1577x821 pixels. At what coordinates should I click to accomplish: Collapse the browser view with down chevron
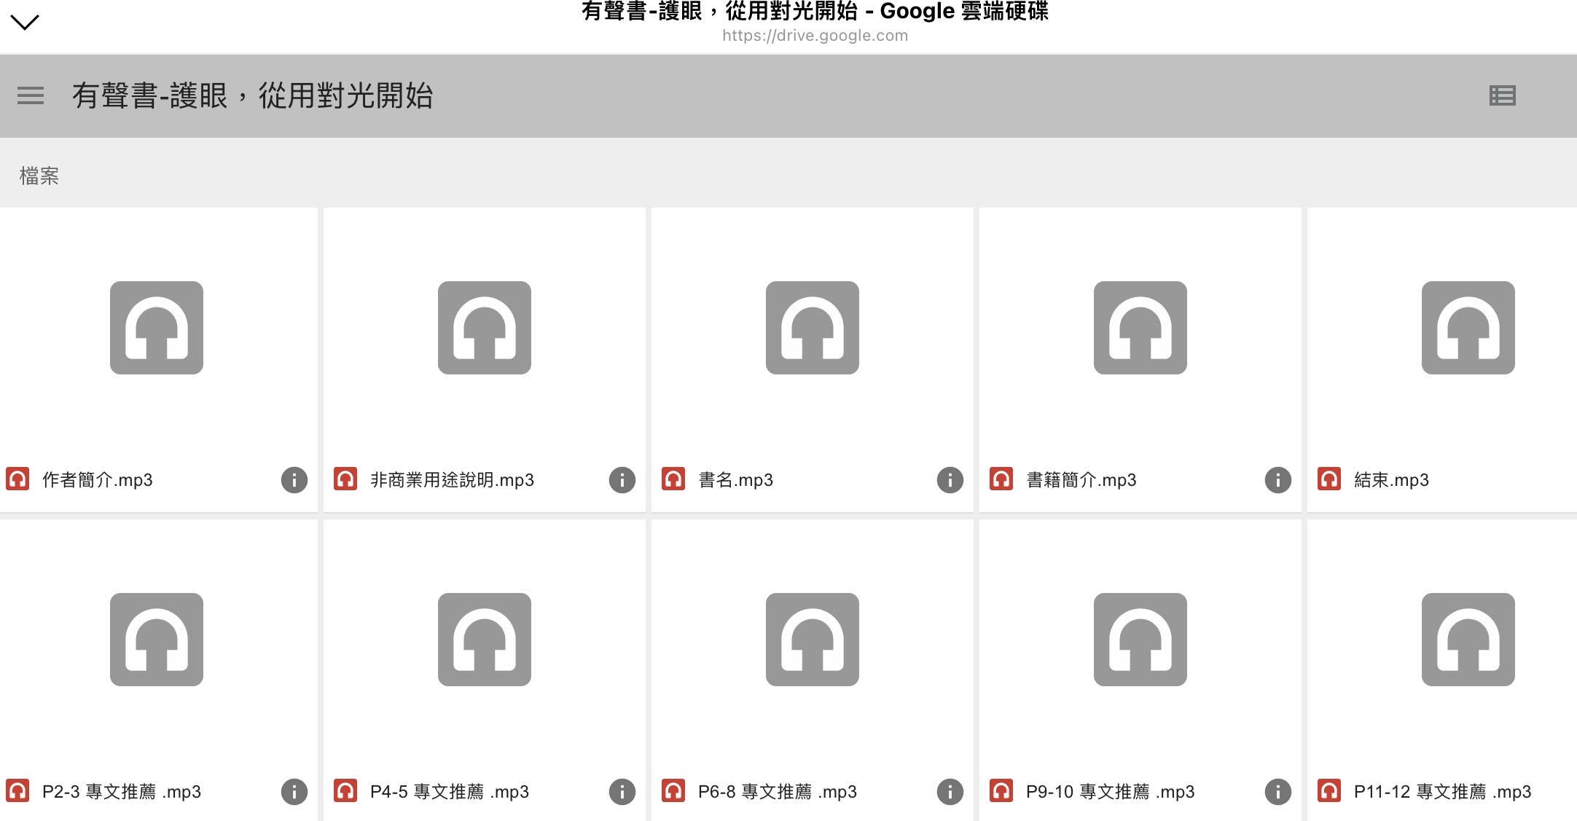pos(25,23)
